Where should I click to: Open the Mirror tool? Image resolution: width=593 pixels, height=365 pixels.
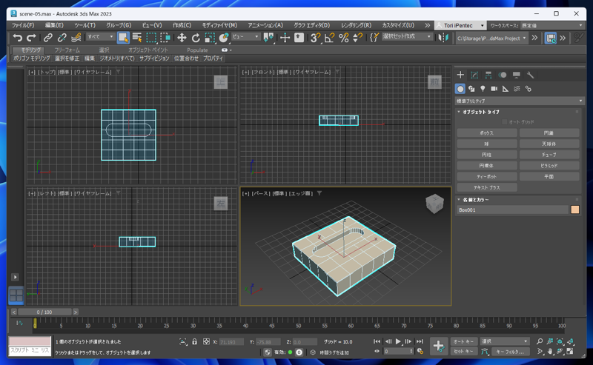click(x=443, y=38)
